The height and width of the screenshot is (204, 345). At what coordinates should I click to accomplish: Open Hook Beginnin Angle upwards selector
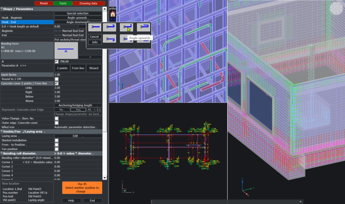[78, 18]
